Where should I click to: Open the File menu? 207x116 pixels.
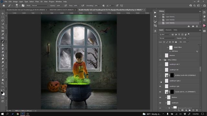point(6,2)
